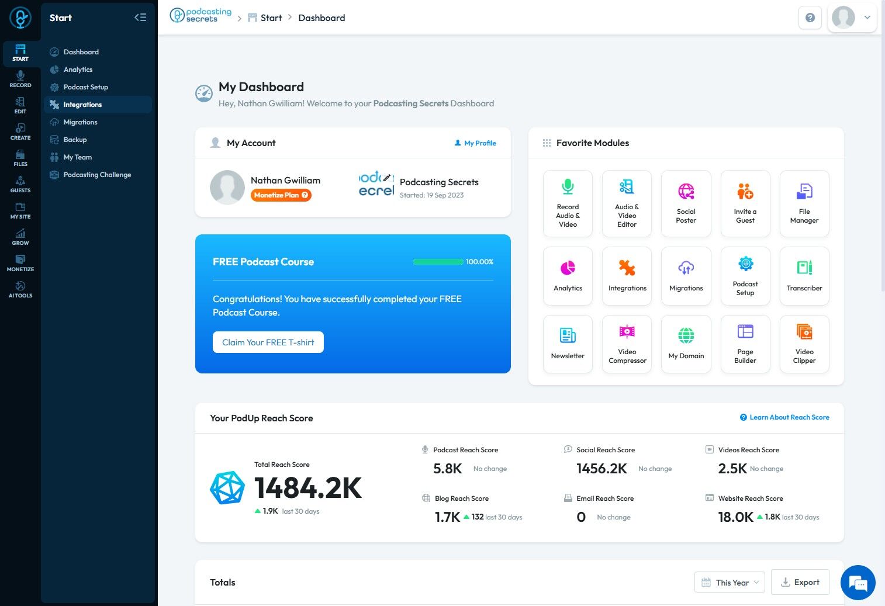Click the Blog Reach Score value 1.7K
This screenshot has height=606, width=885.
448,517
